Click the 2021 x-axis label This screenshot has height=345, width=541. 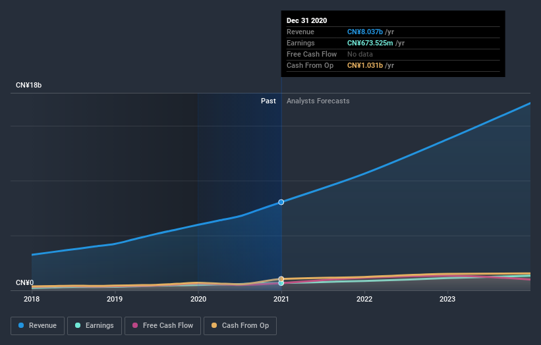281,299
